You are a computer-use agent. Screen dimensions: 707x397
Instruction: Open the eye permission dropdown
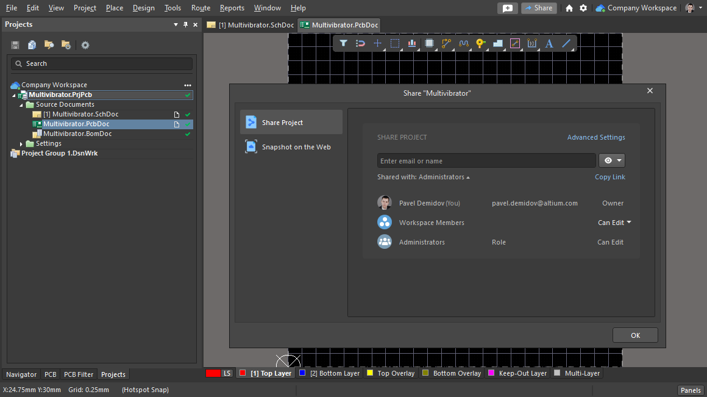pyautogui.click(x=612, y=160)
